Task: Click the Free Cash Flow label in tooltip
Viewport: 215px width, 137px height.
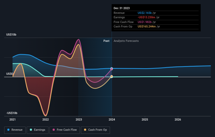Action: [124, 22]
